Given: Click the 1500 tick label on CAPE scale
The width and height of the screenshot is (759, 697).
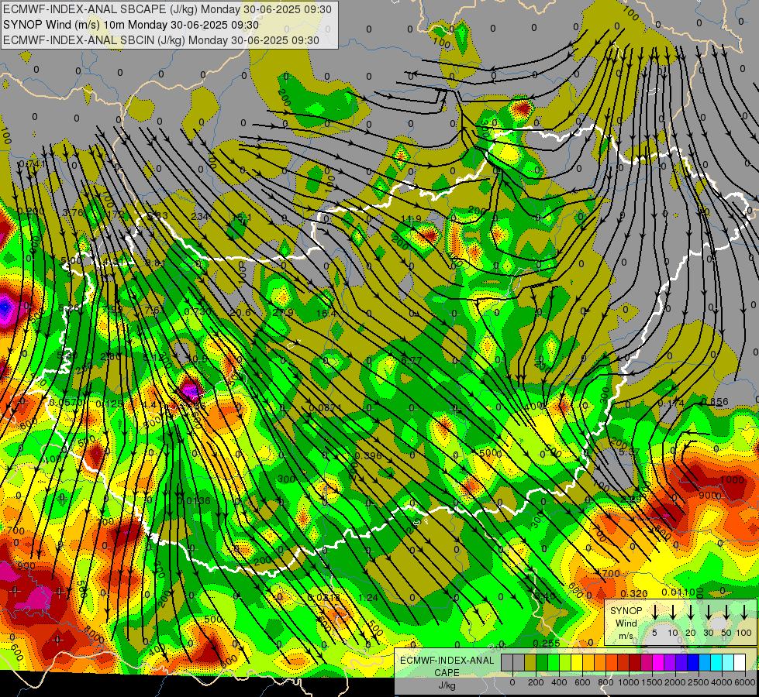Looking at the screenshot, I should (652, 682).
